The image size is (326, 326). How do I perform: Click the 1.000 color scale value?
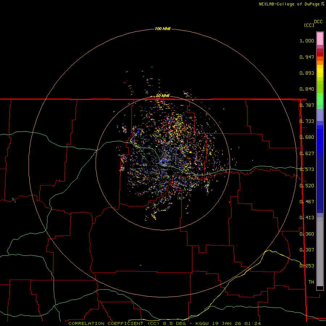pyautogui.click(x=307, y=41)
